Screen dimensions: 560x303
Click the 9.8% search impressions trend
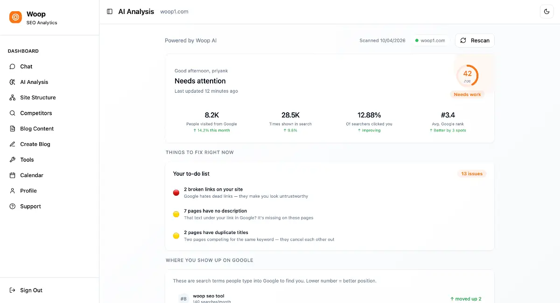[290, 131]
